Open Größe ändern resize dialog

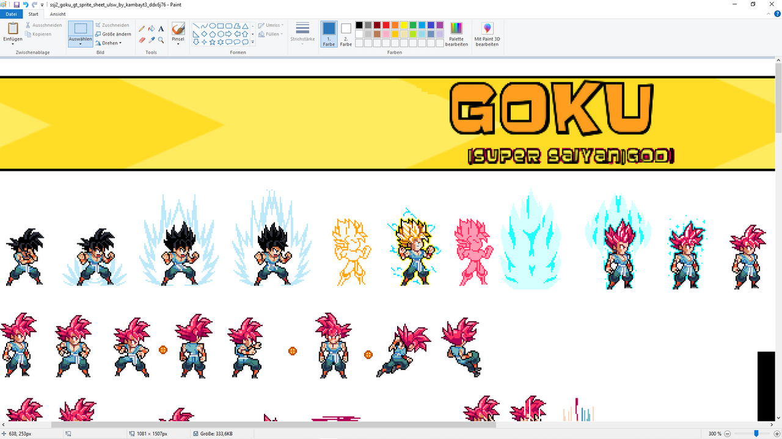point(113,34)
